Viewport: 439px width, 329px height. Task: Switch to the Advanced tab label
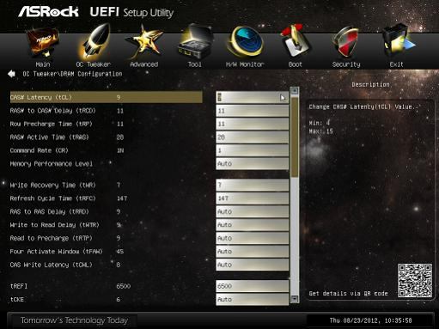point(144,64)
